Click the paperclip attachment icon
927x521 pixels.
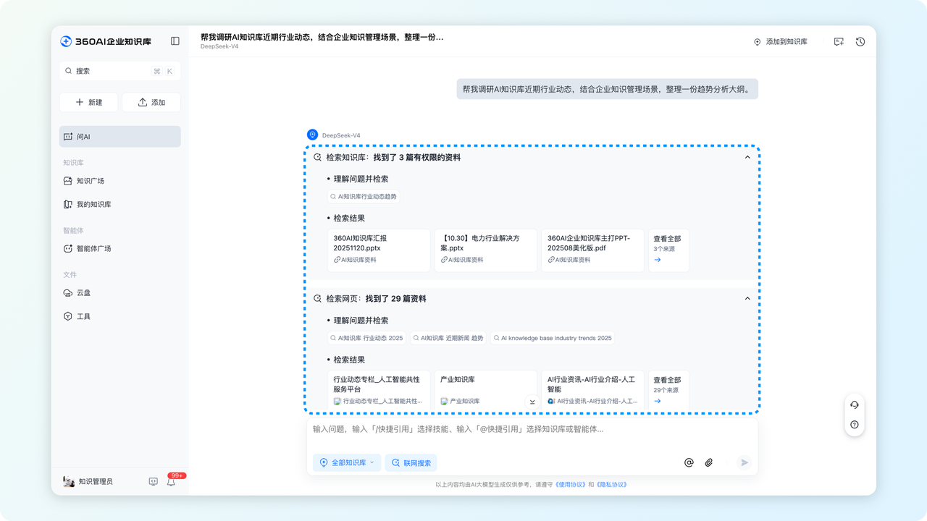click(709, 462)
